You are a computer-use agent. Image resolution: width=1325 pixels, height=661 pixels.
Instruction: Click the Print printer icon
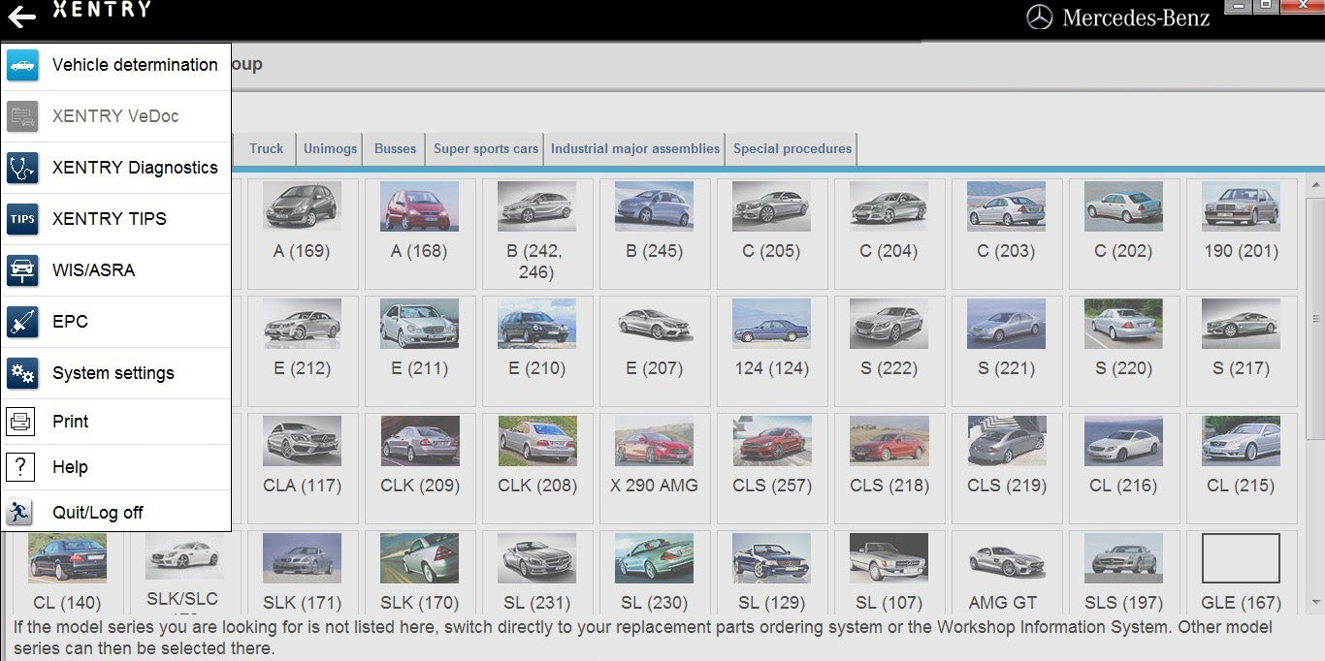(21, 422)
